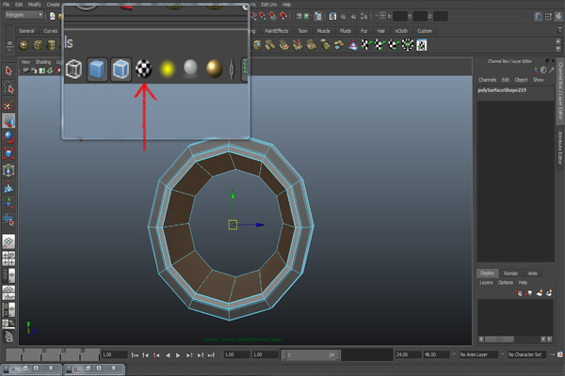Open the Polygons menu set dropdown
The width and height of the screenshot is (565, 376).
24,15
